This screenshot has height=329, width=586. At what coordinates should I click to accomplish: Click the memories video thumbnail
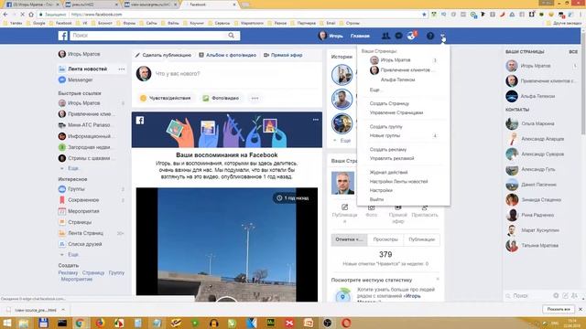pos(227,244)
